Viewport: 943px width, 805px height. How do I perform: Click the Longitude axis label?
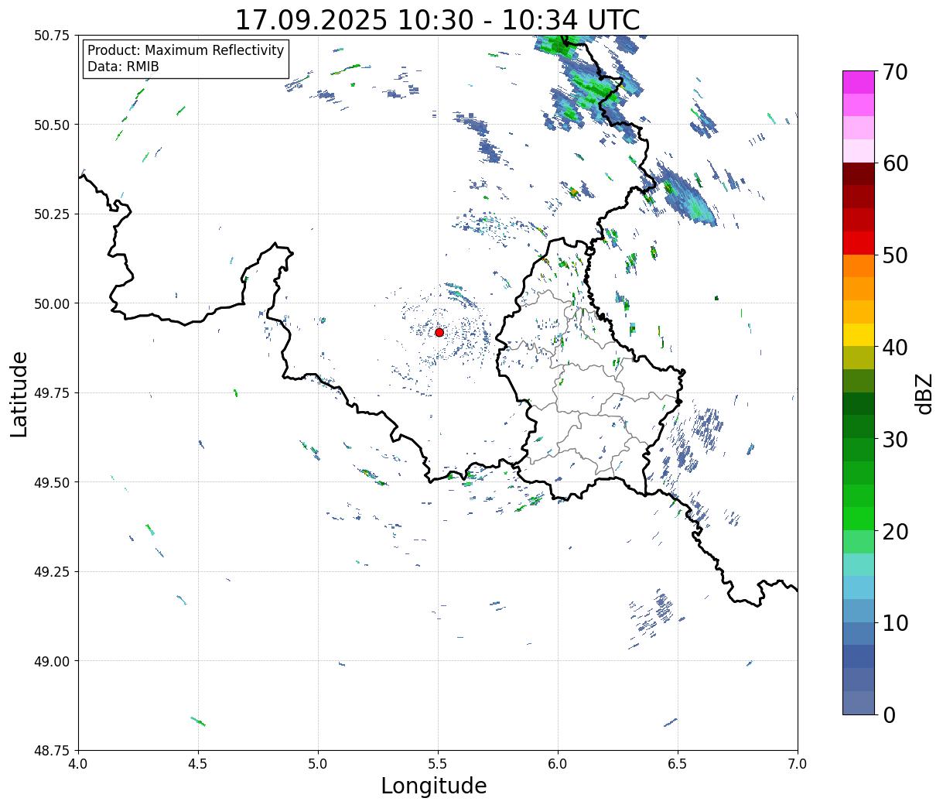[434, 786]
